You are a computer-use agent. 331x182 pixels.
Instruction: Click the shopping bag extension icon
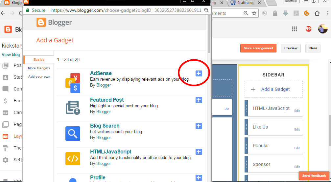point(275,13)
